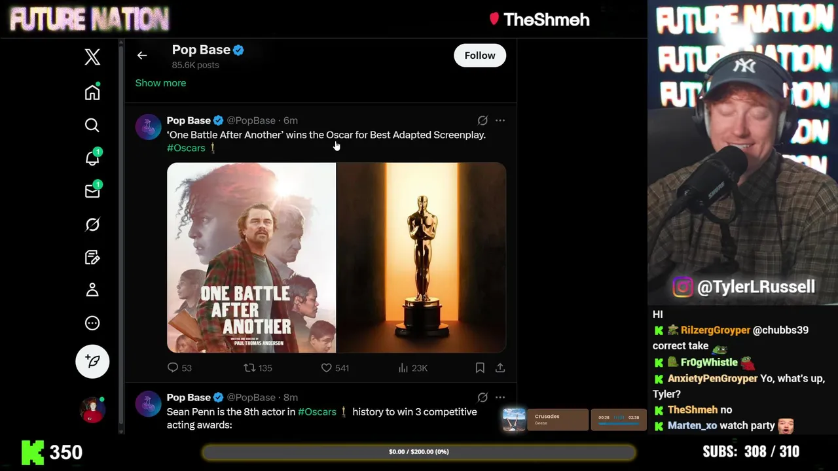Click the compose Post feather button
This screenshot has height=471, width=838.
[92, 361]
